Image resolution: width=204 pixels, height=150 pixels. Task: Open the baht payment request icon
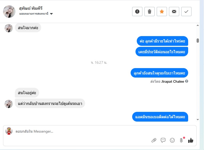pyautogui.click(x=182, y=140)
